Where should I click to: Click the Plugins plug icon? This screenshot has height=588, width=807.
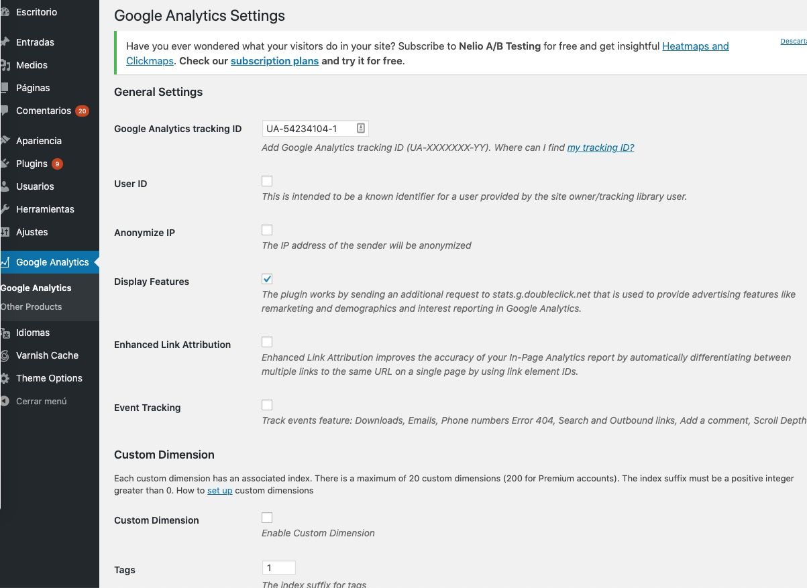coord(4,164)
